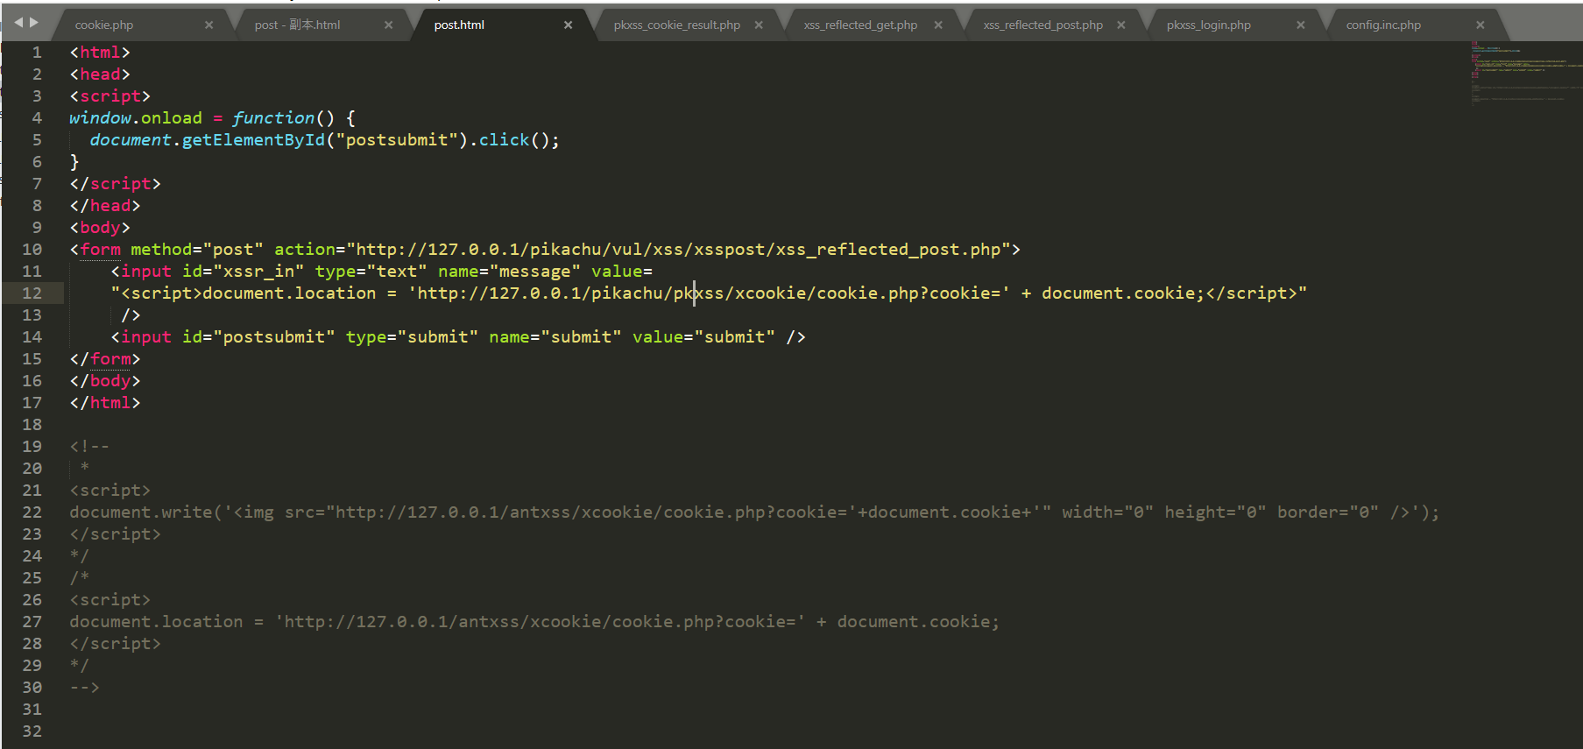Close the cookie.php tab
This screenshot has height=749, width=1583.
[208, 25]
